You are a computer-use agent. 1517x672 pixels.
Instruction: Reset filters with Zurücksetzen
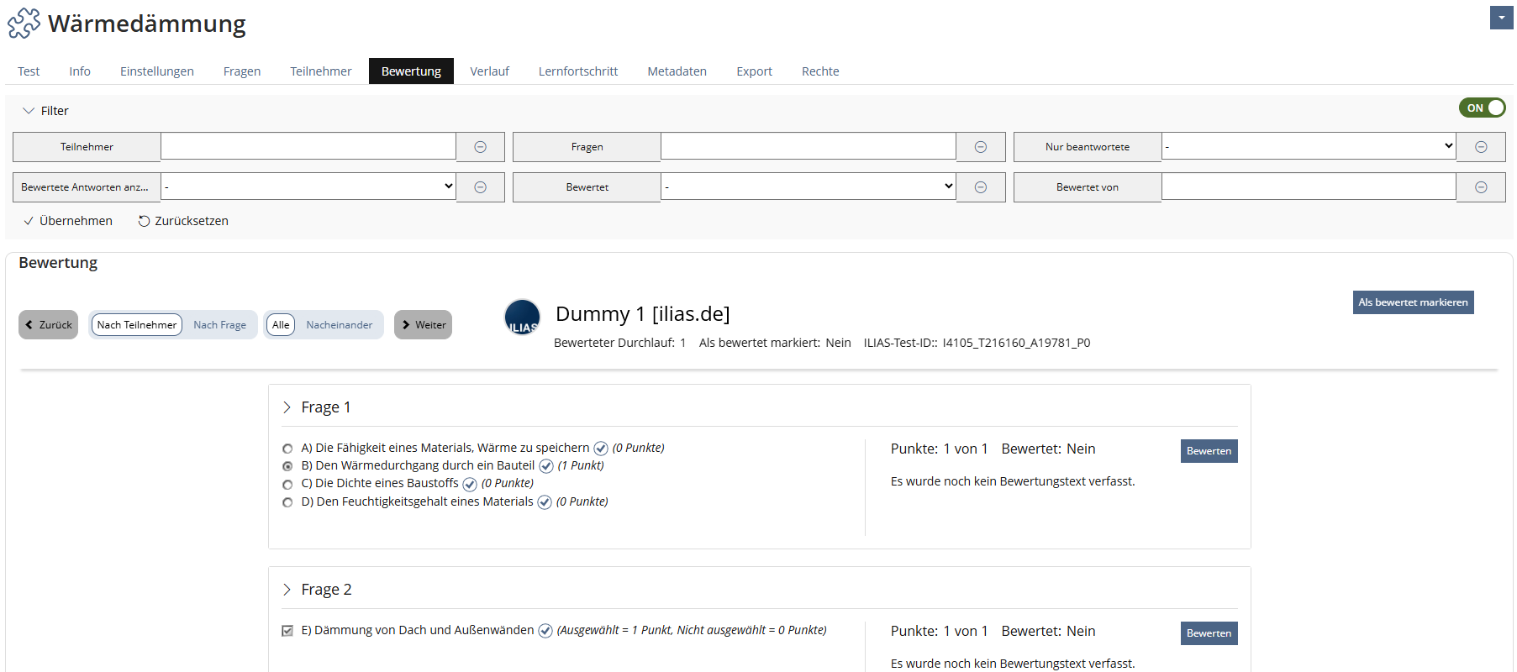[x=183, y=221]
